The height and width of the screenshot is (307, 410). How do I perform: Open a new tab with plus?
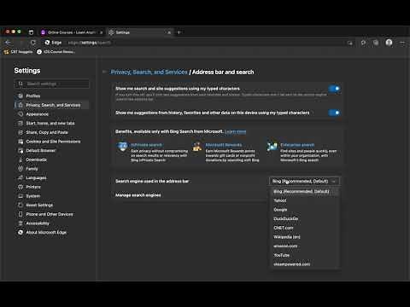click(179, 32)
